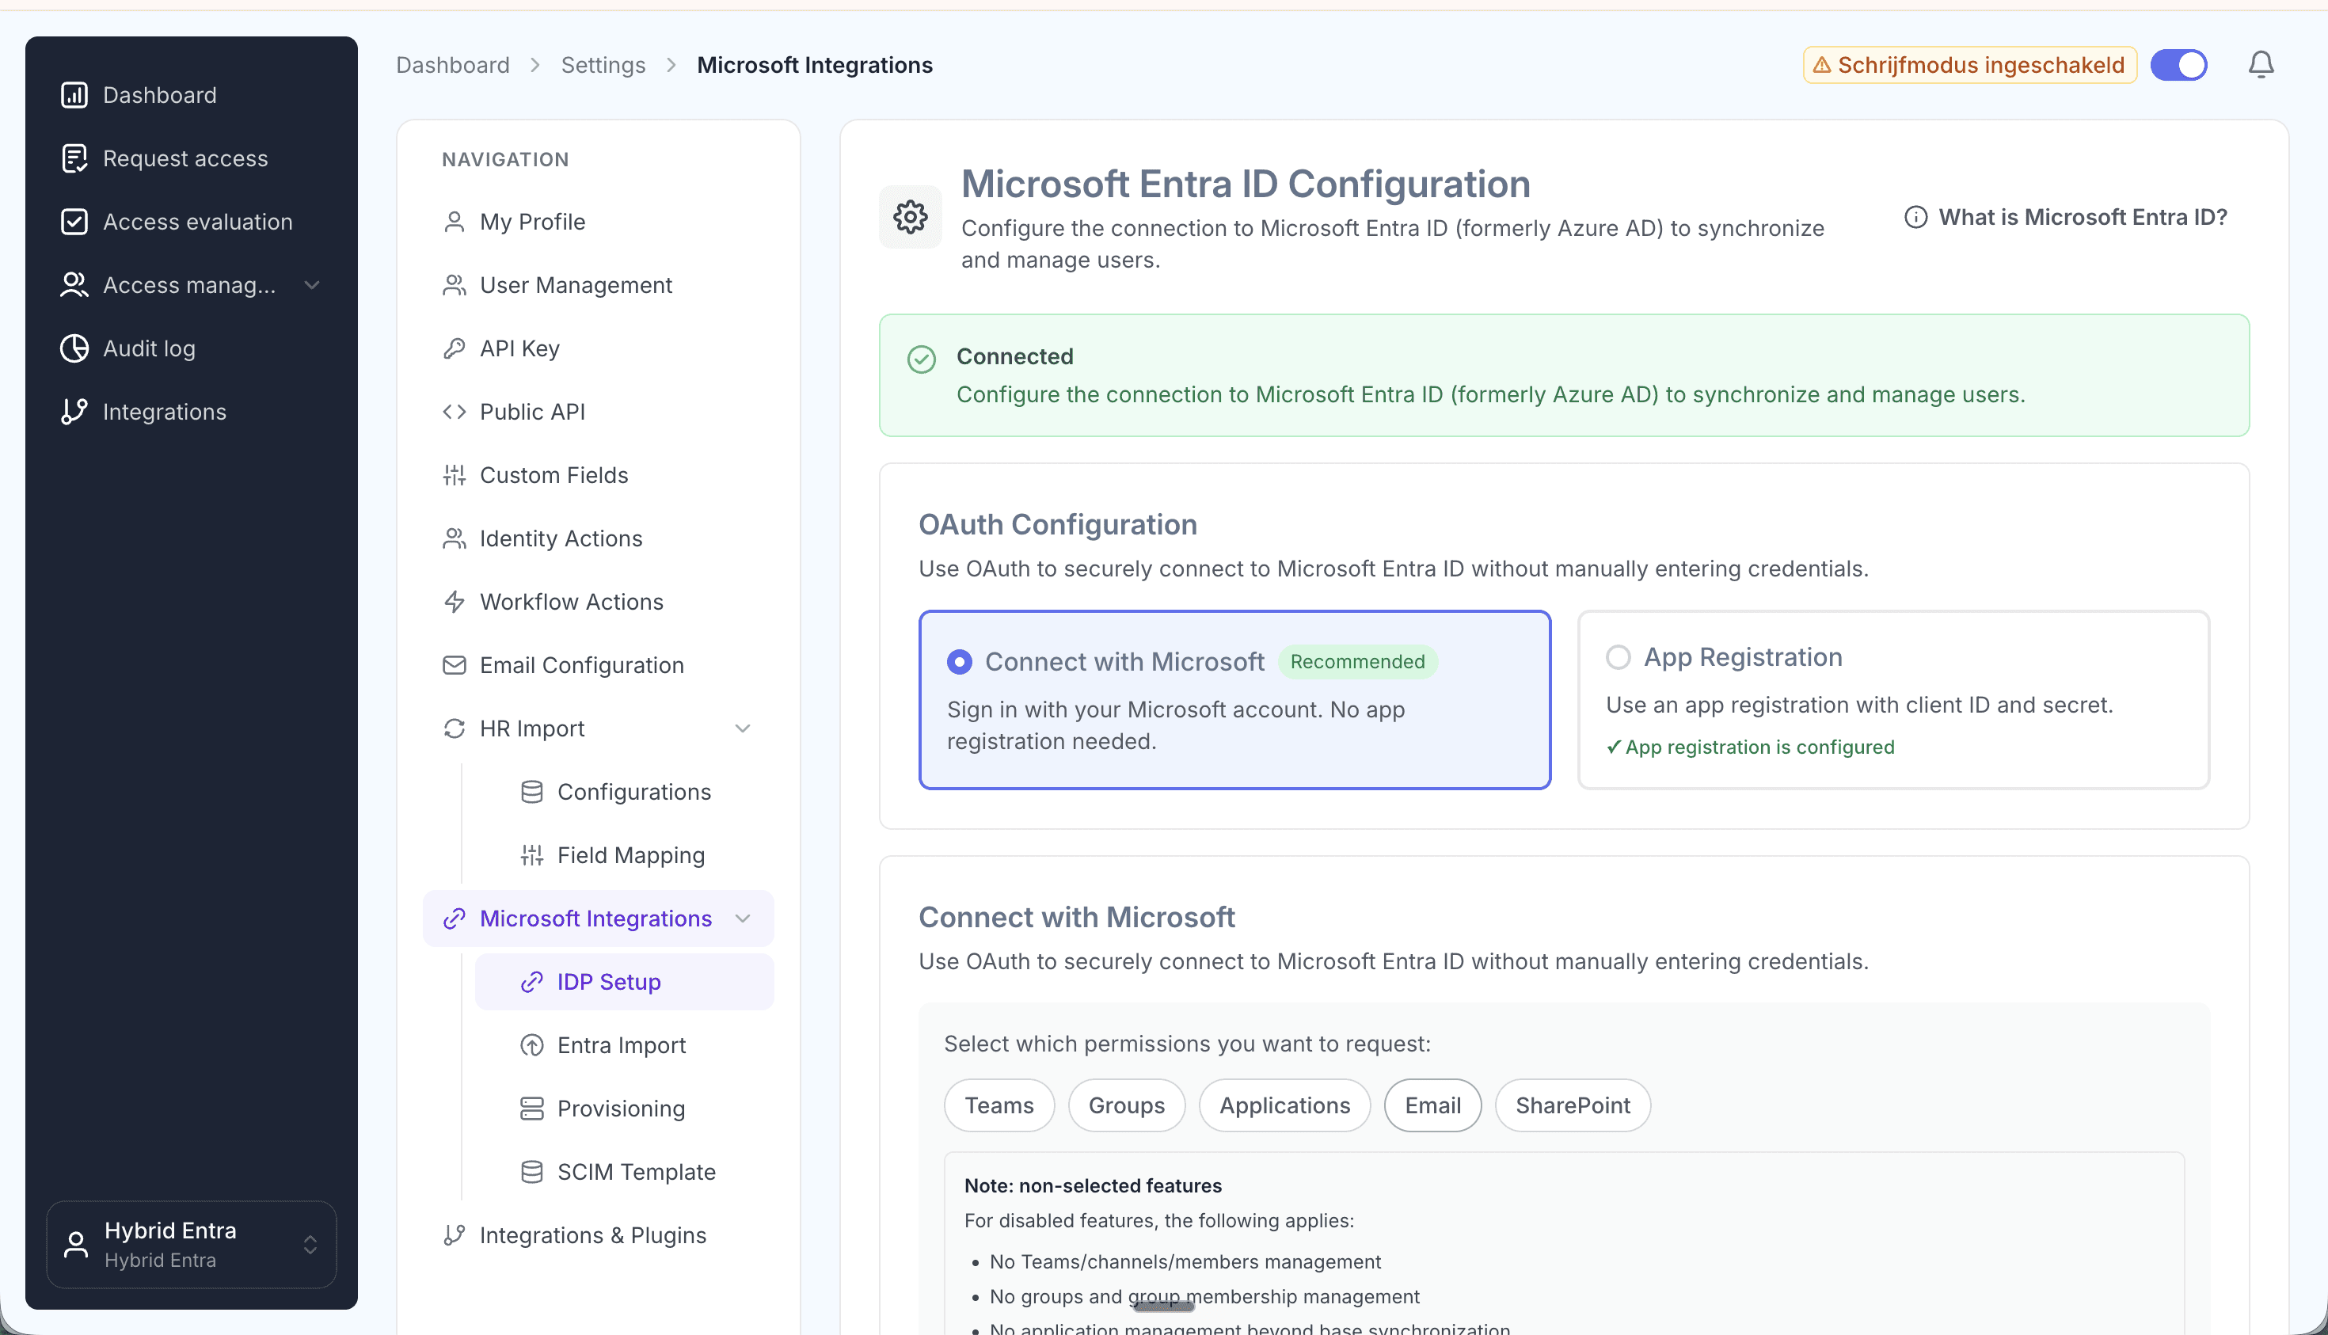
Task: Click the Integrations & Plugins branch icon
Action: [x=454, y=1234]
